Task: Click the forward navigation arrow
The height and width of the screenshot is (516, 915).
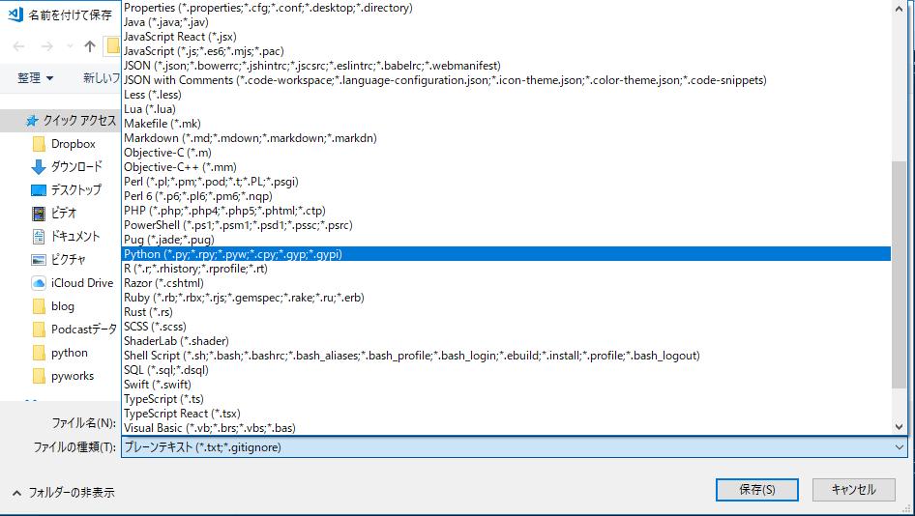Action: [47, 46]
